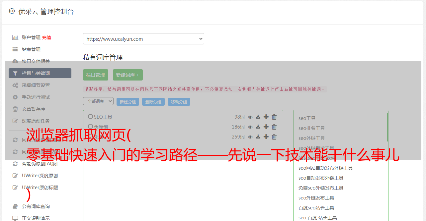The height and width of the screenshot is (221, 426).
Task: Click the 移动分组 button
Action: point(179,102)
